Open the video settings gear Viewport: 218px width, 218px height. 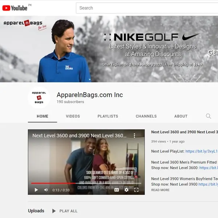point(126,190)
